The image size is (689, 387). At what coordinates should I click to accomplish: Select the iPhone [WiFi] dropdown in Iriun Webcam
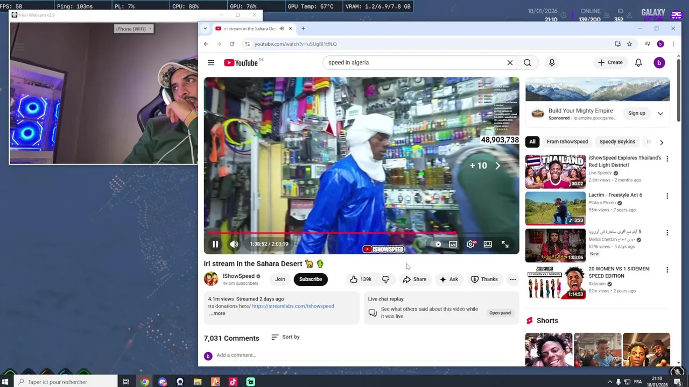[x=134, y=29]
